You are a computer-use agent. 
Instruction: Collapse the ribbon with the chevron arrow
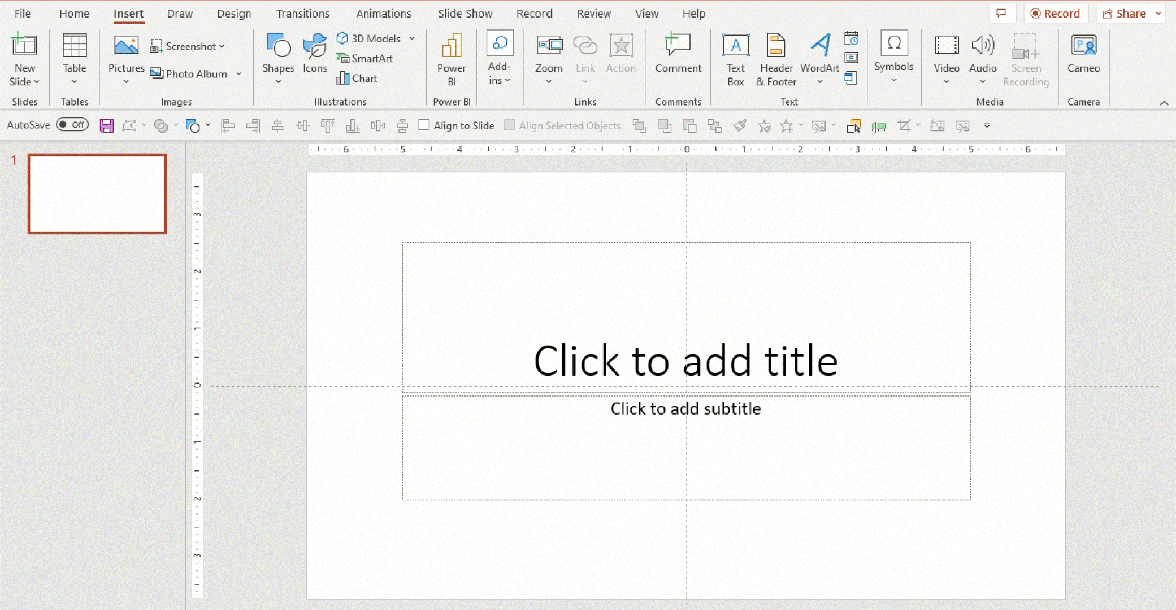[1164, 103]
